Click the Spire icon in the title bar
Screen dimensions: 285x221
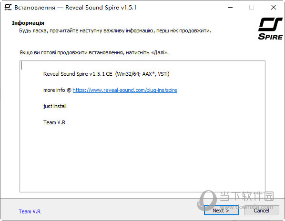point(8,8)
